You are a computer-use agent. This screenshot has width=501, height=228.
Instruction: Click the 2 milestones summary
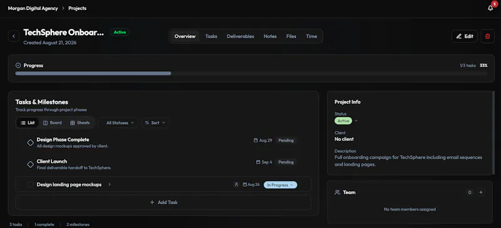[x=78, y=224]
